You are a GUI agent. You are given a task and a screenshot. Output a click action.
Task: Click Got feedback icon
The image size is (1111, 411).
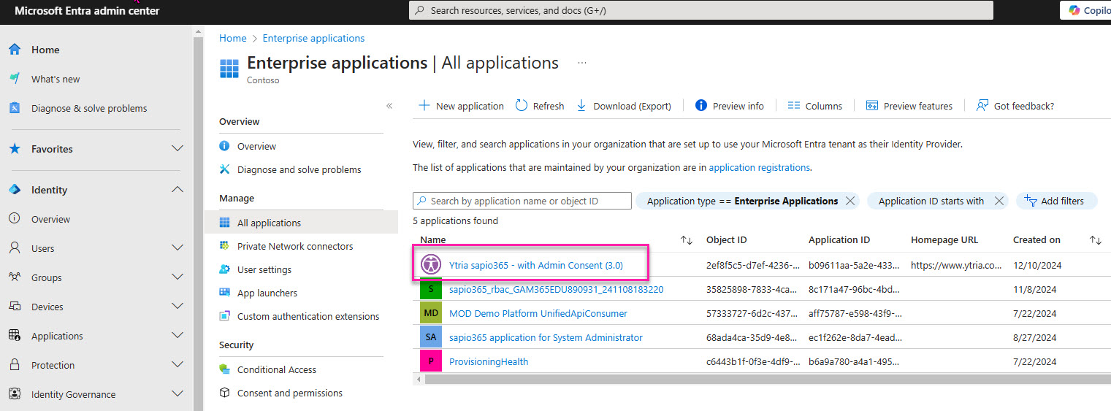[982, 106]
